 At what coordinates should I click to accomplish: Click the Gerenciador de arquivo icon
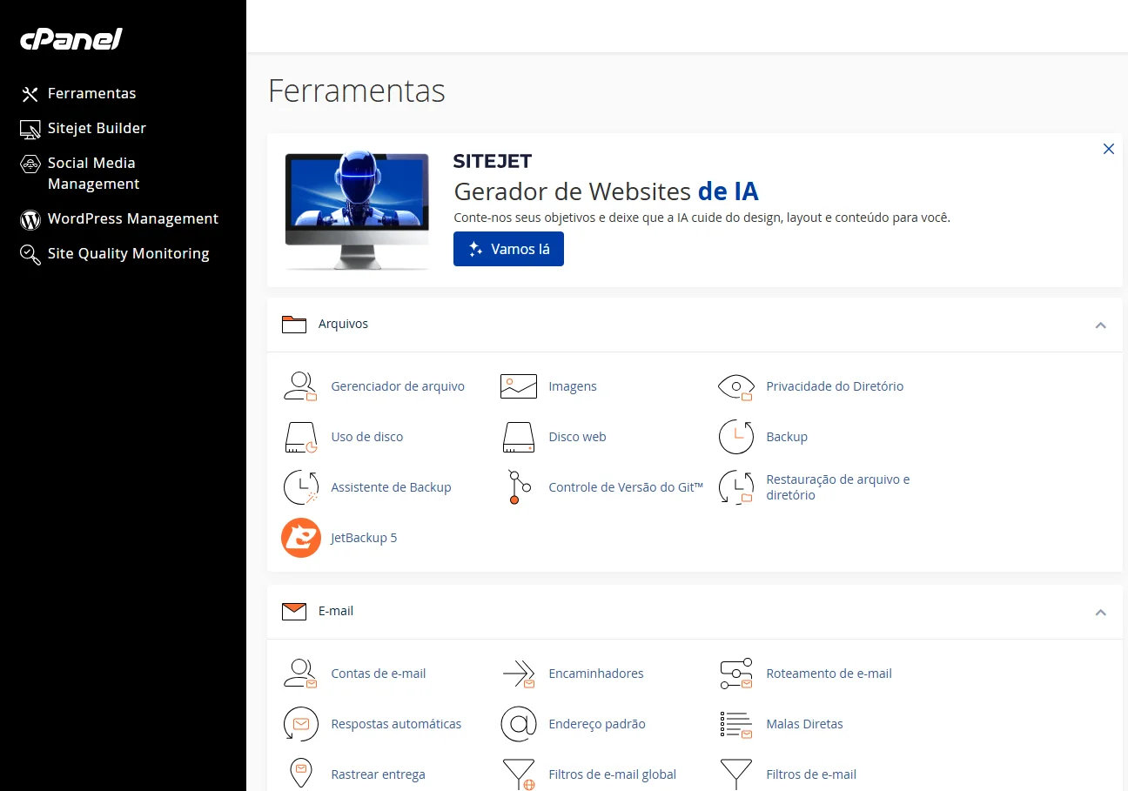tap(301, 386)
